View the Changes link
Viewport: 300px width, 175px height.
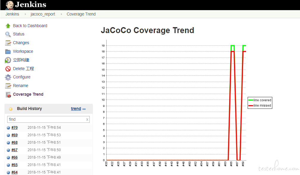(21, 43)
